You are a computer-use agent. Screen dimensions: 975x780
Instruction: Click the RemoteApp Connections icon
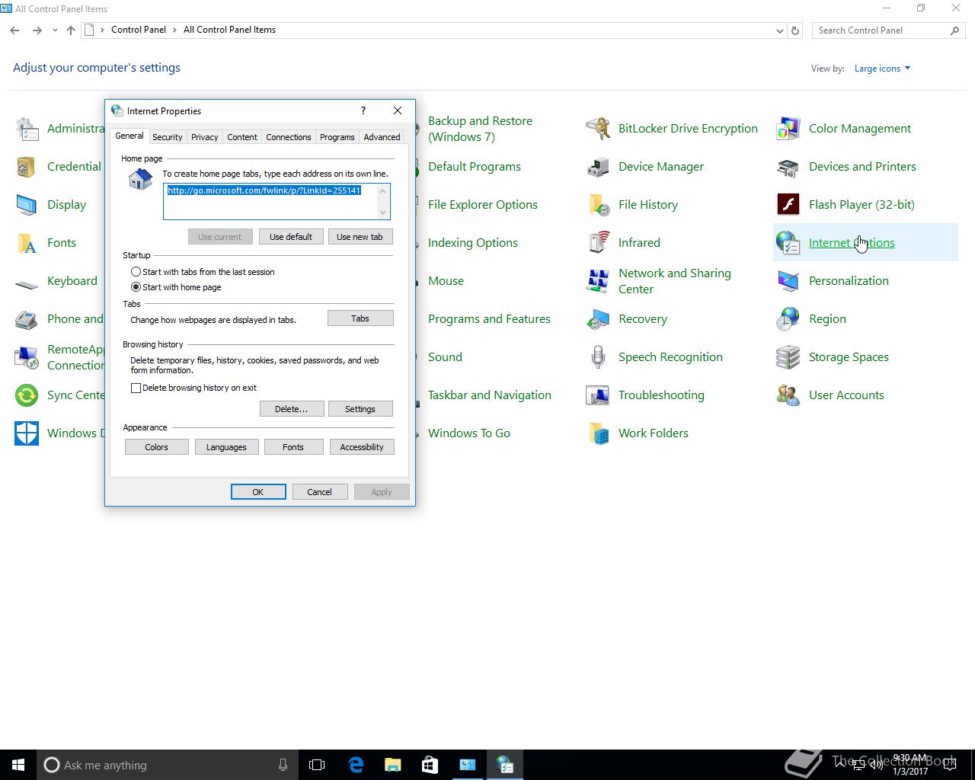tap(27, 357)
